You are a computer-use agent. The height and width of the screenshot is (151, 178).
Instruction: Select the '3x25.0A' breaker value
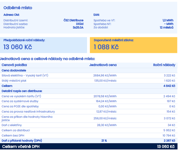78,28
